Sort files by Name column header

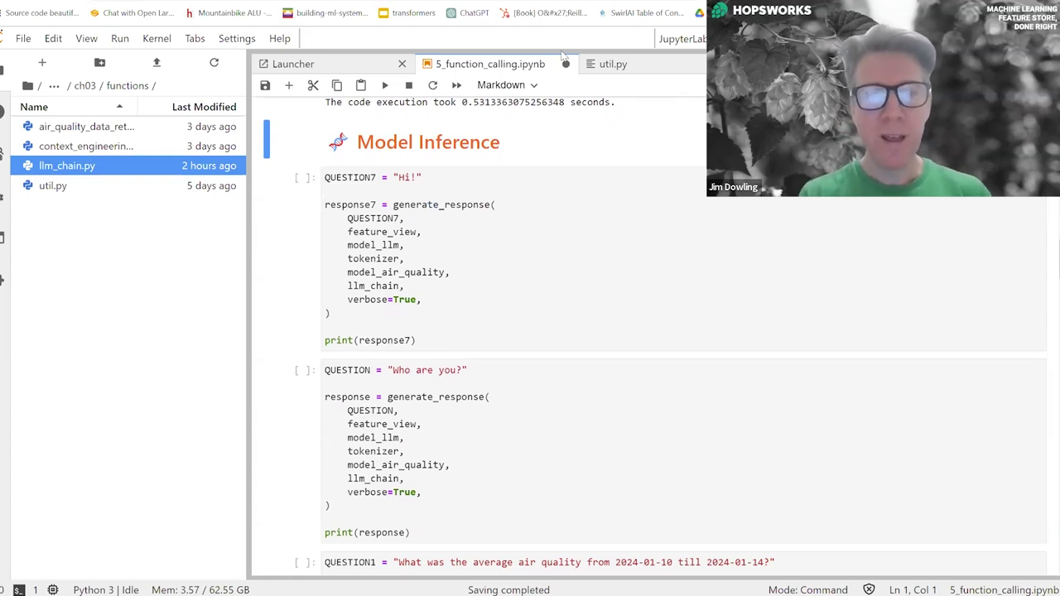34,107
